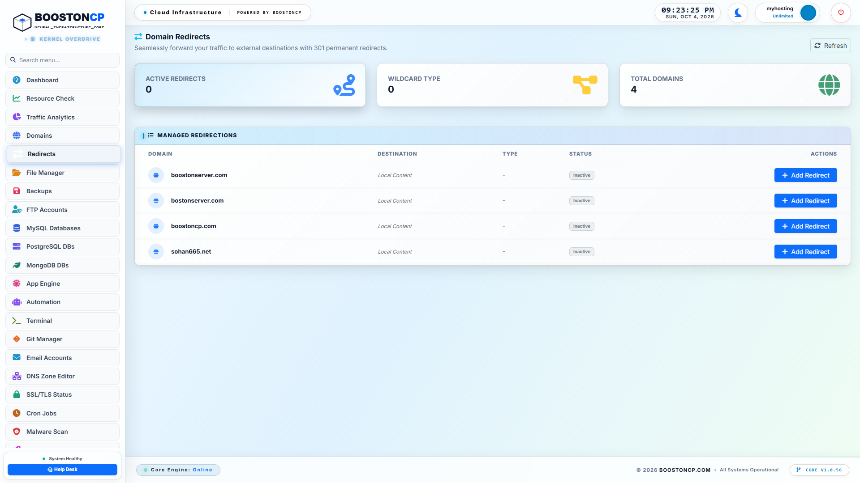Click the Cloud Infrastructure header pill

[x=223, y=13]
